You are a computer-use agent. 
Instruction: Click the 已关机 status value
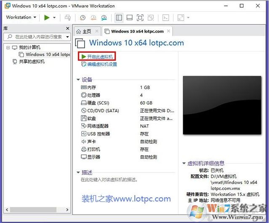217,170
